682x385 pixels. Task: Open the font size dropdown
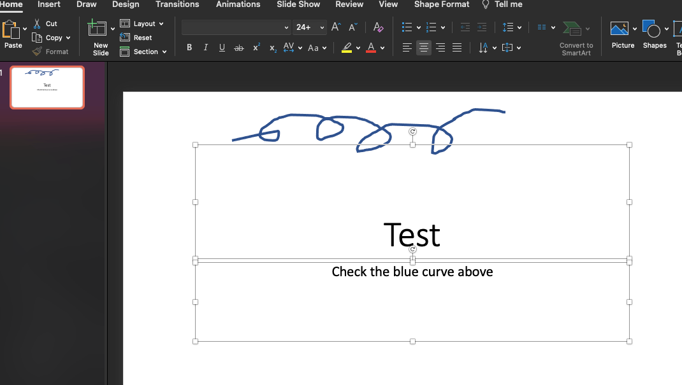pos(322,27)
